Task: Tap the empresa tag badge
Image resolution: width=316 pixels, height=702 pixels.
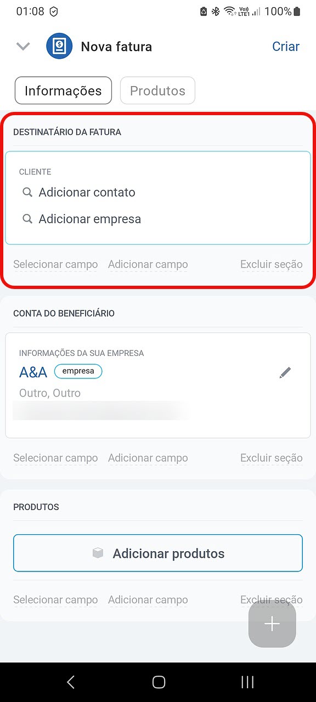Action: pyautogui.click(x=78, y=371)
